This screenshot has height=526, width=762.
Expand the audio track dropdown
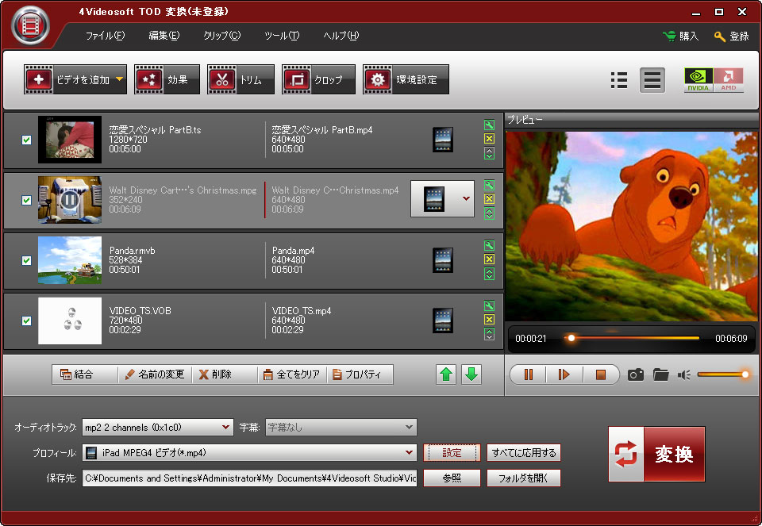[225, 428]
